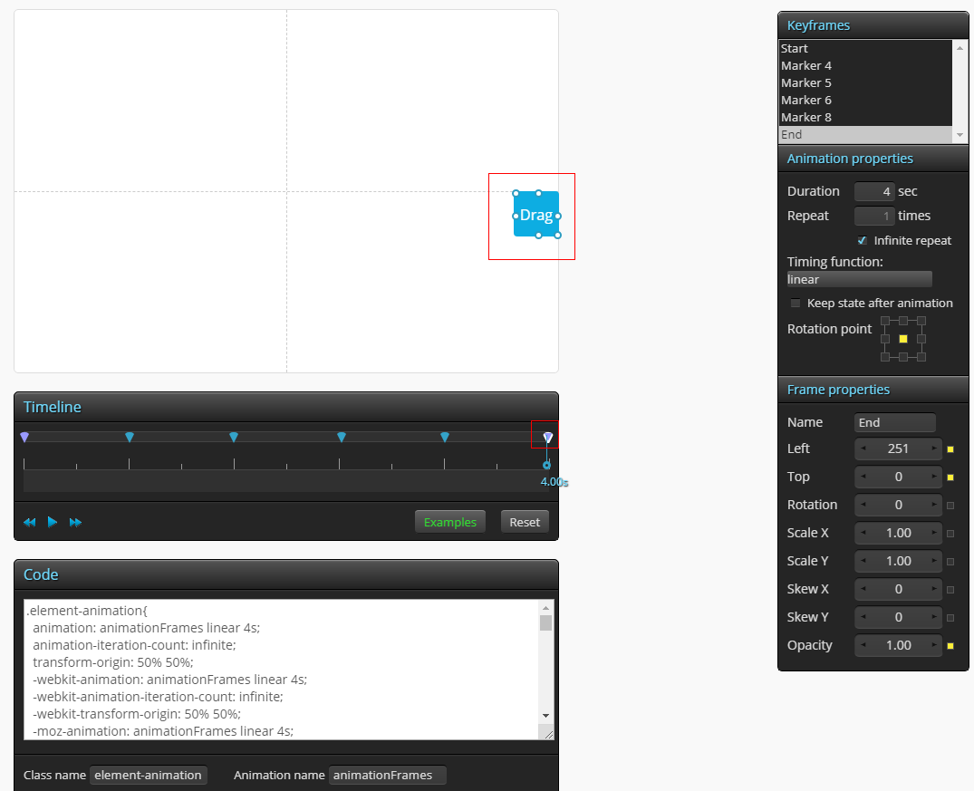This screenshot has height=791, width=974.
Task: Click the fast-forward icon in the Timeline panel
Action: tap(75, 522)
